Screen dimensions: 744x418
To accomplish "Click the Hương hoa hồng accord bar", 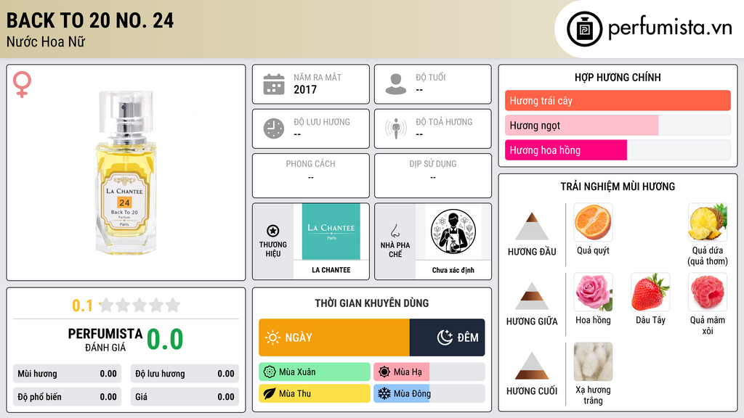I will (618, 149).
